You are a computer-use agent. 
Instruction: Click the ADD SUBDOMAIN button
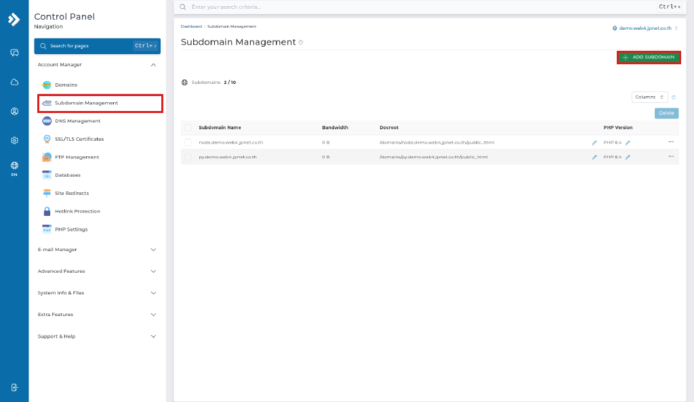click(x=649, y=58)
